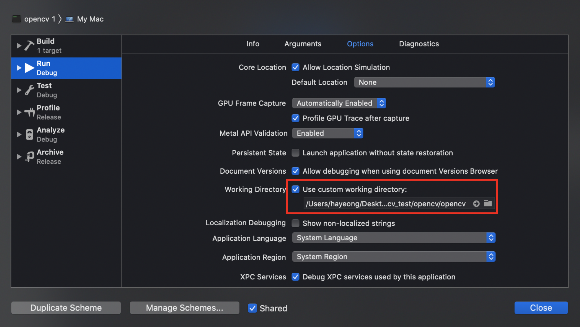This screenshot has height=327, width=580.
Task: Open the GPU Frame Capture dropdown
Action: pyautogui.click(x=339, y=103)
